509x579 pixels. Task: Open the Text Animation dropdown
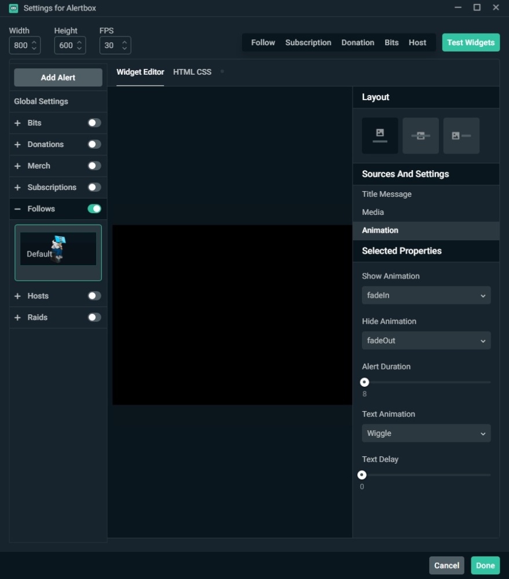tap(426, 433)
